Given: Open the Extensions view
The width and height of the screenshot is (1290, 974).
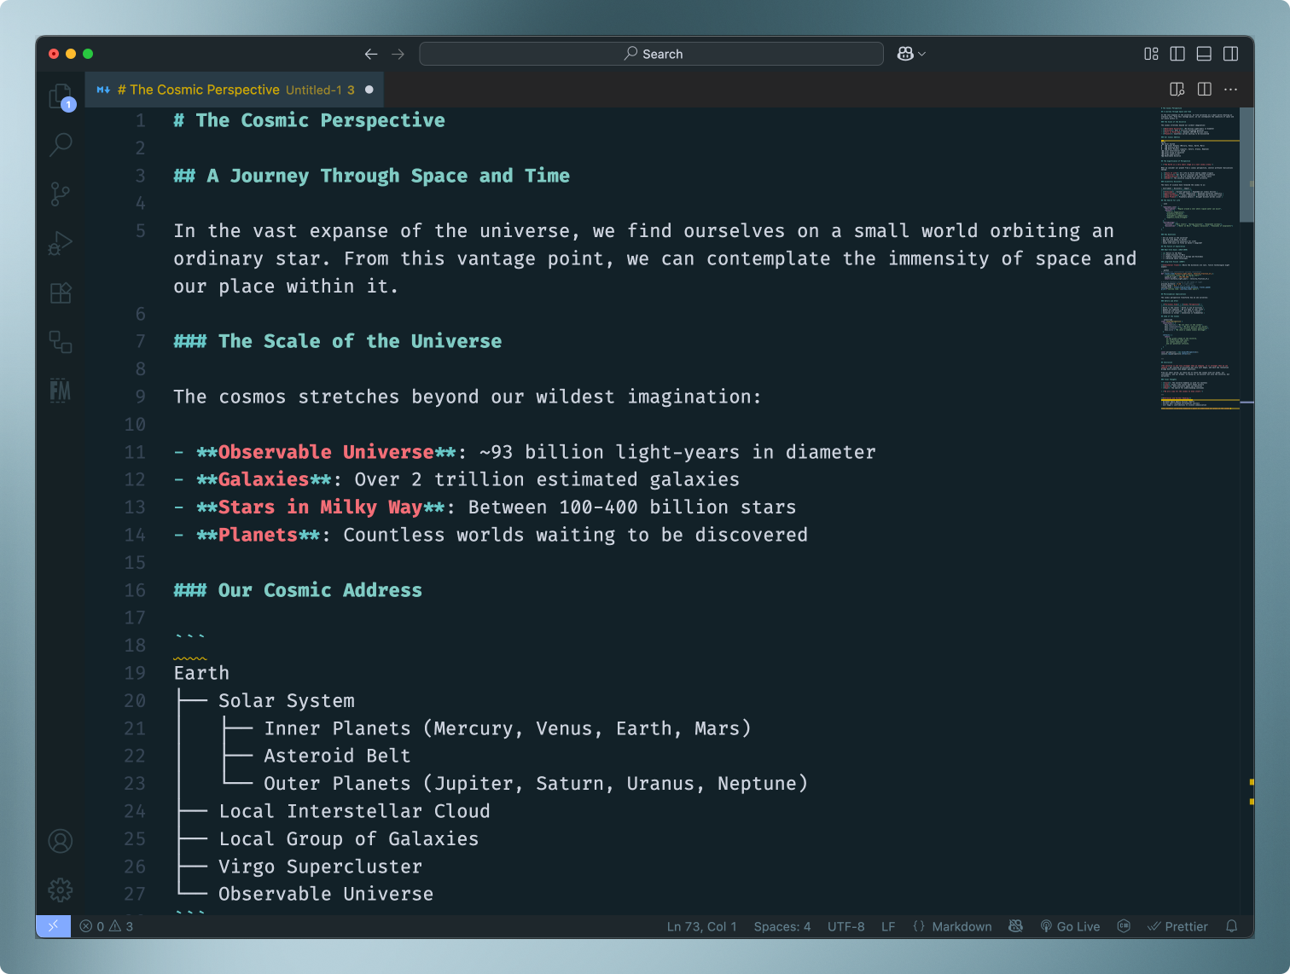Looking at the screenshot, I should tap(61, 293).
